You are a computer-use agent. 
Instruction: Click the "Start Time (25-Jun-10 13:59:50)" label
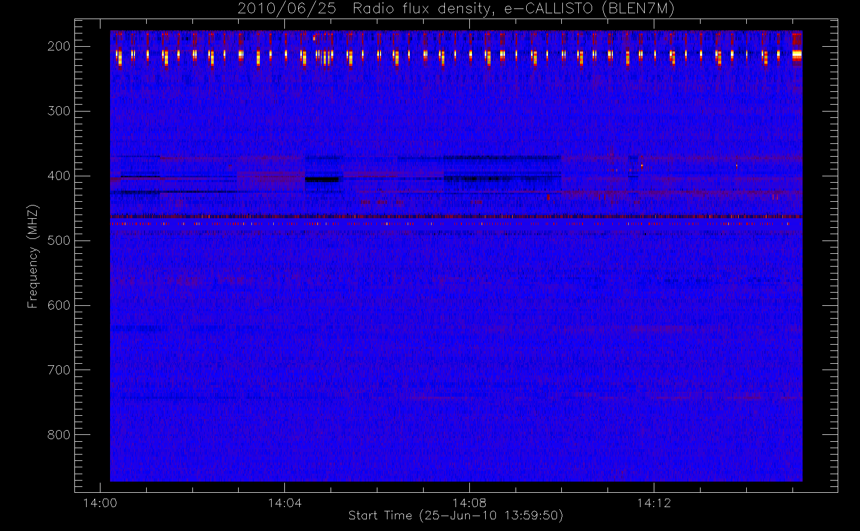tap(456, 516)
